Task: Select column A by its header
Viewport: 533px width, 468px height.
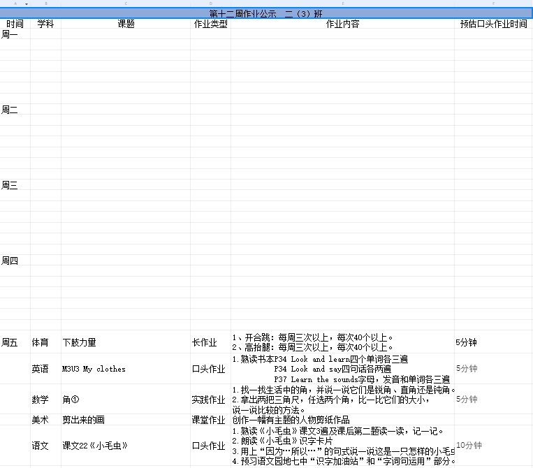Action: click(15, 3)
